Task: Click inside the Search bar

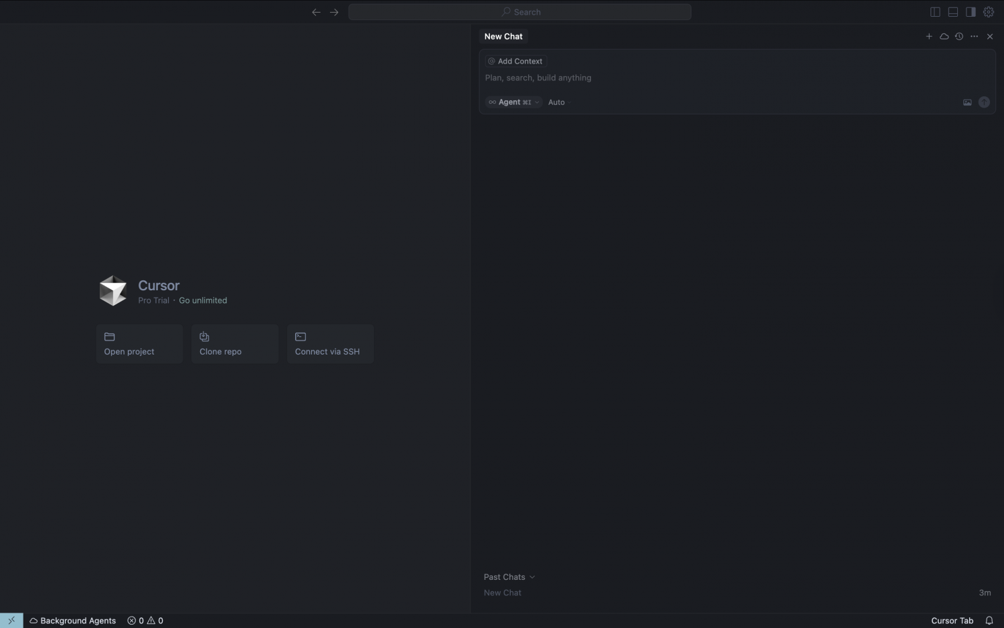Action: [x=521, y=11]
